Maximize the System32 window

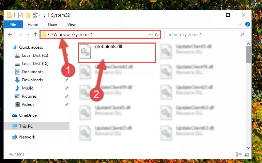[x=228, y=15]
